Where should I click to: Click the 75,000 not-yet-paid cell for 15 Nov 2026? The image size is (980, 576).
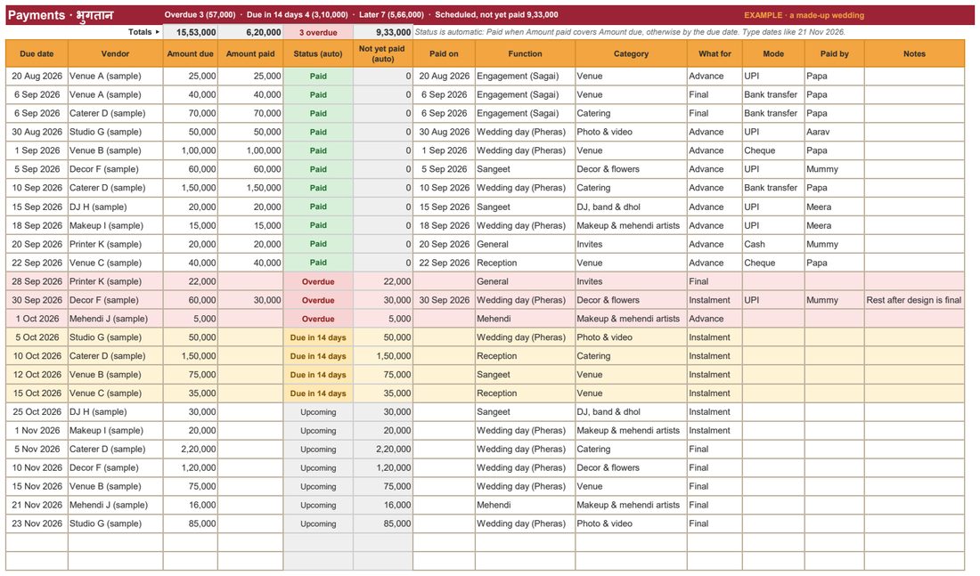point(383,487)
